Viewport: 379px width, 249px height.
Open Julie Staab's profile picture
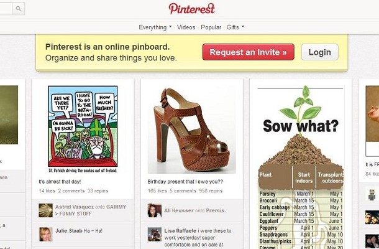(46, 234)
